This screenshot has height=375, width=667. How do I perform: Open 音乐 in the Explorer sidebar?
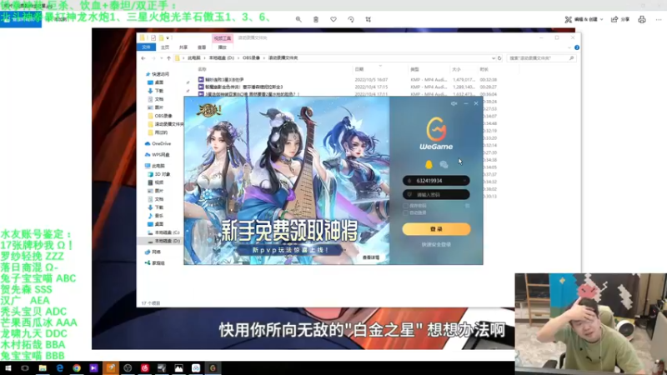155,216
